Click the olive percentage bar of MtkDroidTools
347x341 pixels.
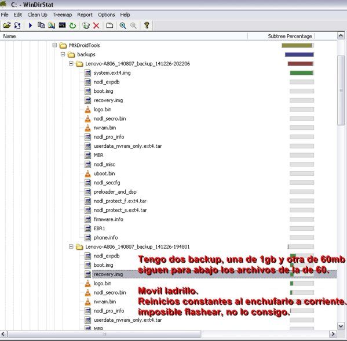(x=297, y=45)
